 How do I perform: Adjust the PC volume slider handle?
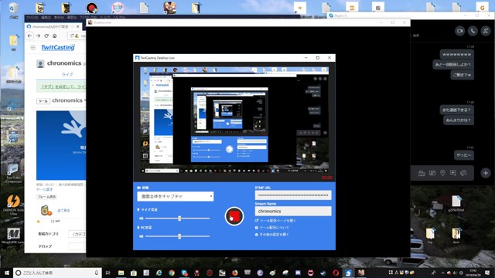coord(179,236)
